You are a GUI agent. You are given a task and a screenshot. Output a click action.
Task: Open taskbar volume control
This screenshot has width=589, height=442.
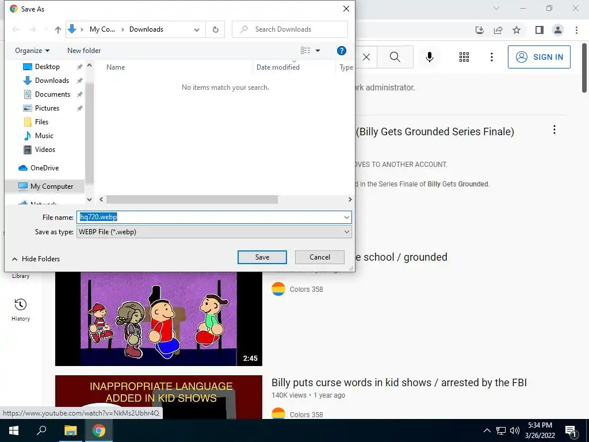[x=514, y=430]
